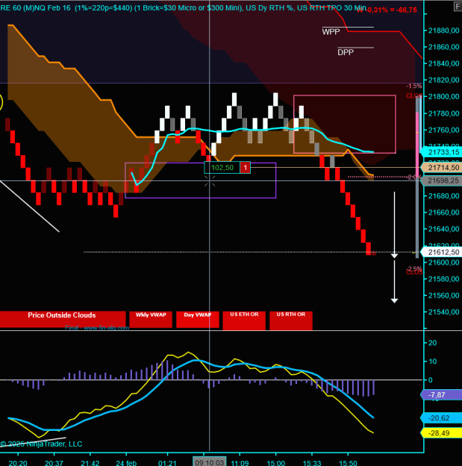Select the 21733,15 price marker
Viewport: 462px width, 466px height.
click(x=441, y=152)
